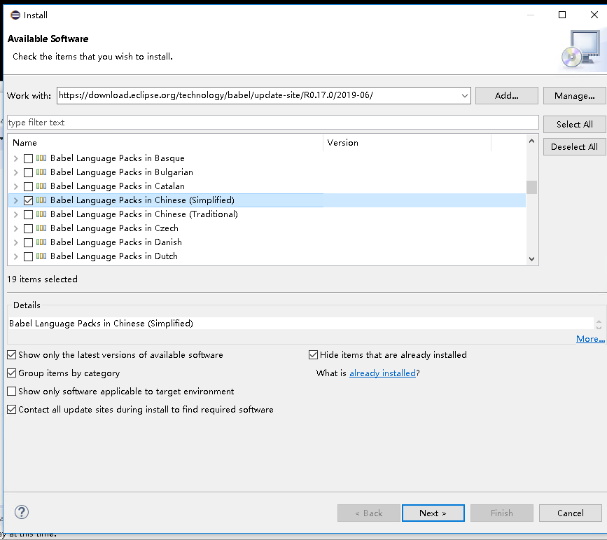The height and width of the screenshot is (540, 607).
Task: Open the already installed link
Action: coord(382,373)
